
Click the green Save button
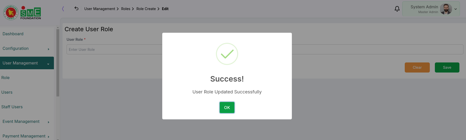(x=447, y=67)
